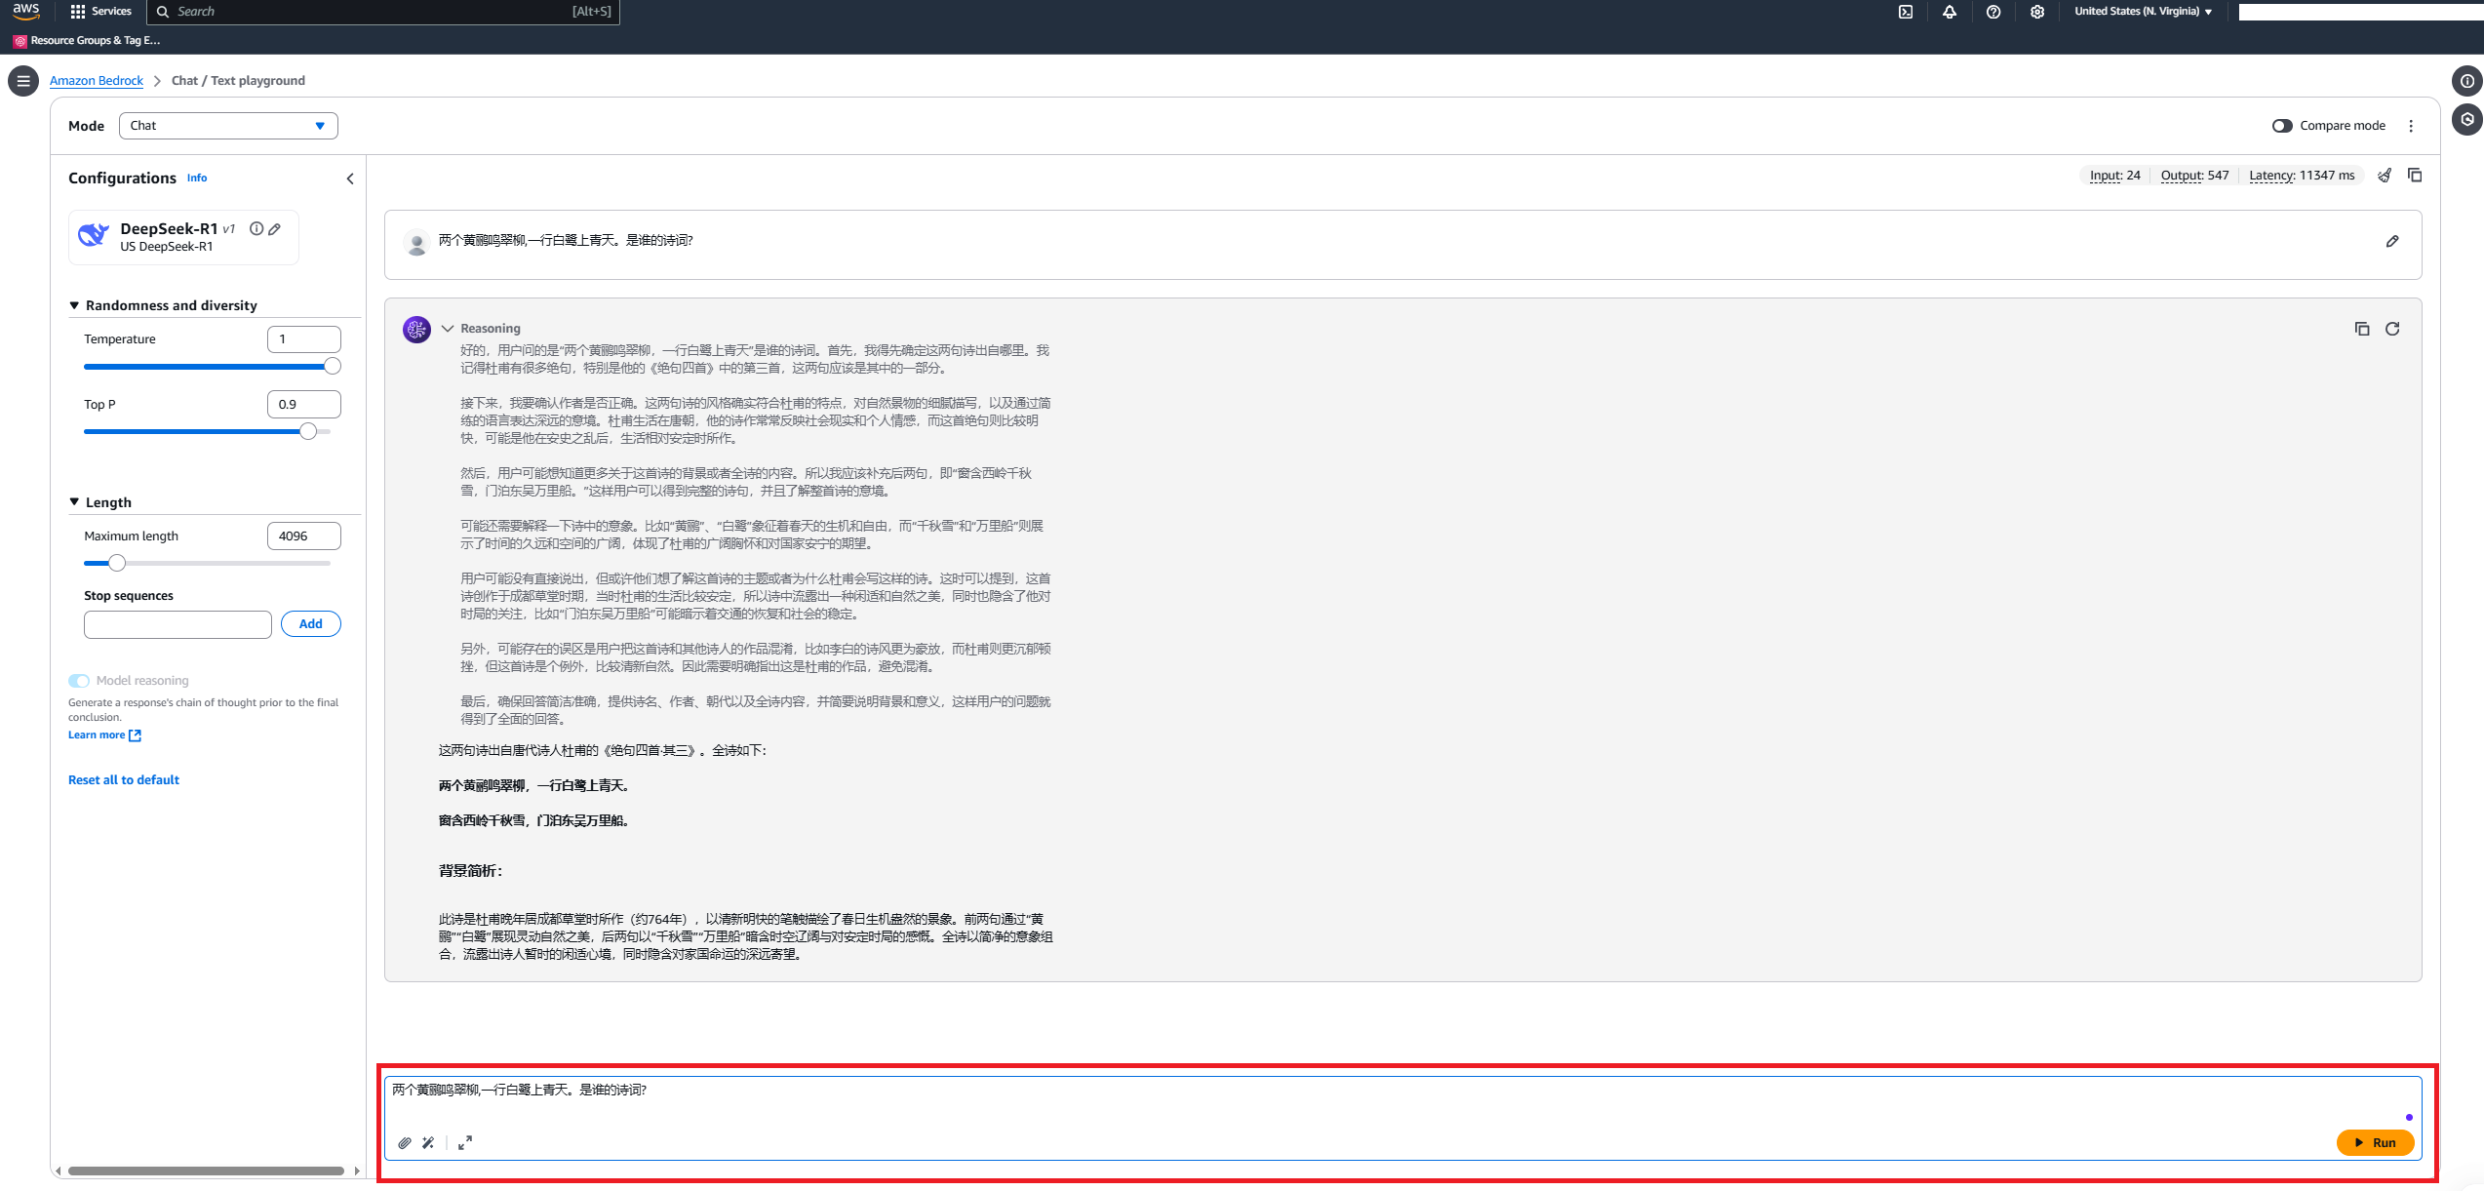This screenshot has height=1191, width=2484.
Task: Focus the Temperature value field
Action: point(304,339)
